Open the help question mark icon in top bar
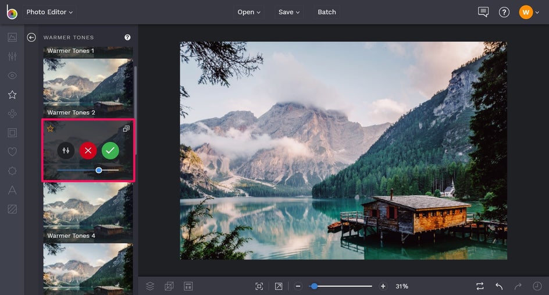This screenshot has width=549, height=295. click(x=504, y=12)
